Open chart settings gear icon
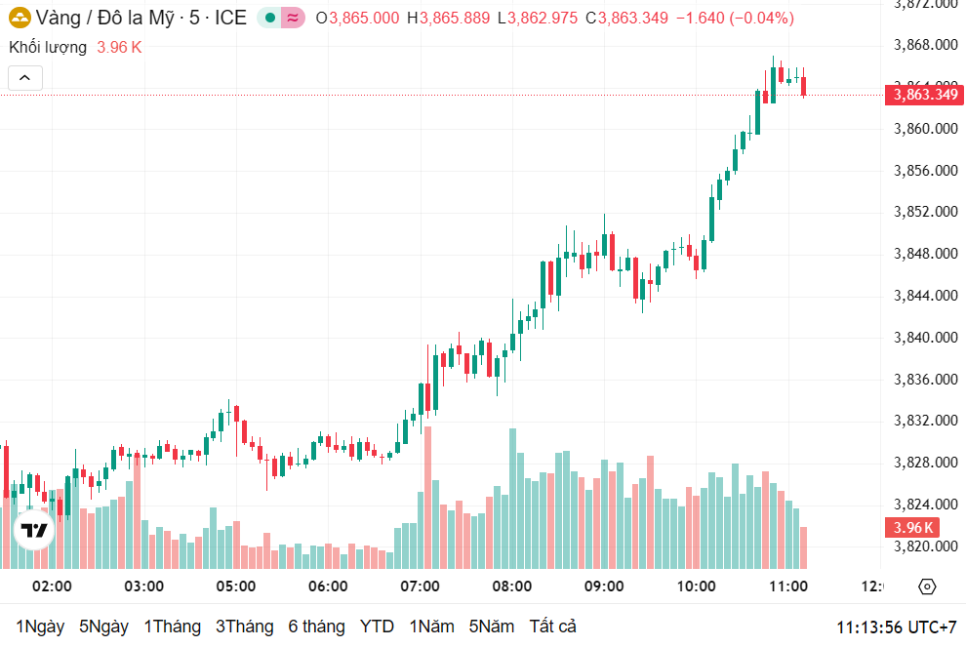Image resolution: width=966 pixels, height=647 pixels. click(927, 586)
